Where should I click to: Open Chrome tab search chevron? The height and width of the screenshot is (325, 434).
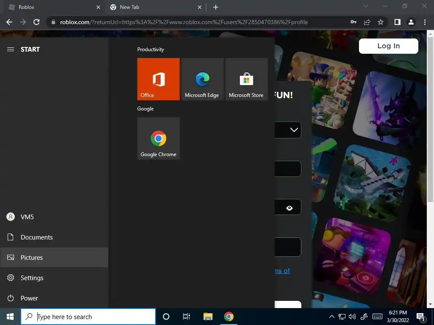pos(366,6)
